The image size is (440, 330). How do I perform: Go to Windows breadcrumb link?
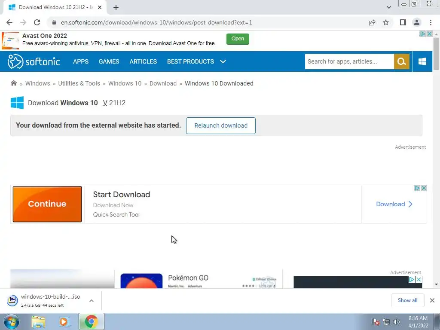38,83
